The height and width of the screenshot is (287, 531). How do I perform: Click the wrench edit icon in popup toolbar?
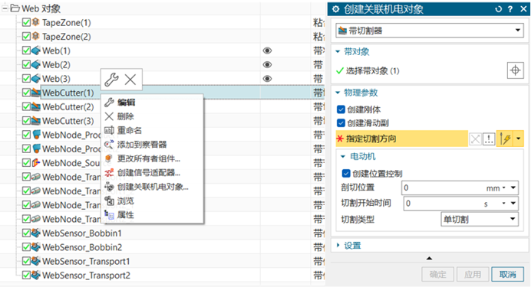coord(111,80)
